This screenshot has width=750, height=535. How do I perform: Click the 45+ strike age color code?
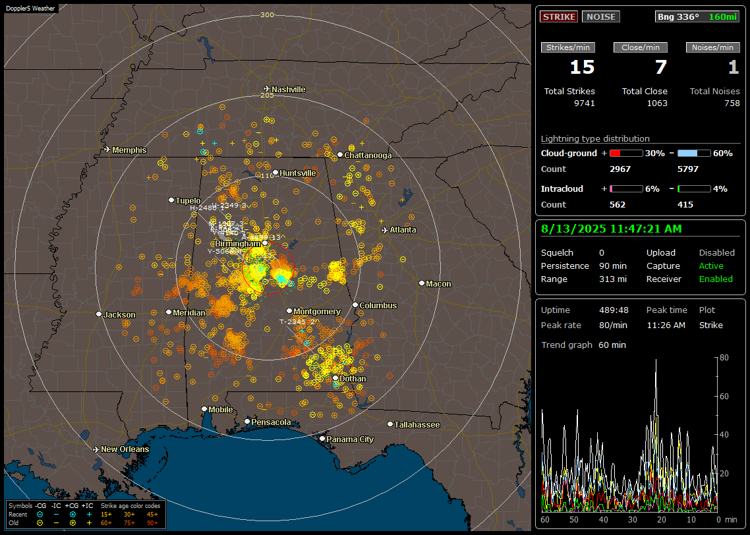coord(152,515)
